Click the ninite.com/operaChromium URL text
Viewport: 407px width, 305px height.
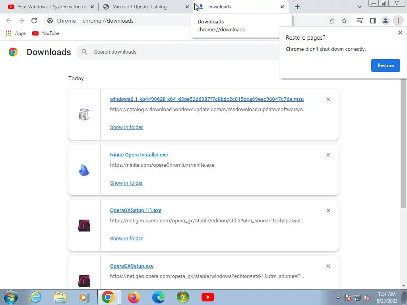coord(162,165)
